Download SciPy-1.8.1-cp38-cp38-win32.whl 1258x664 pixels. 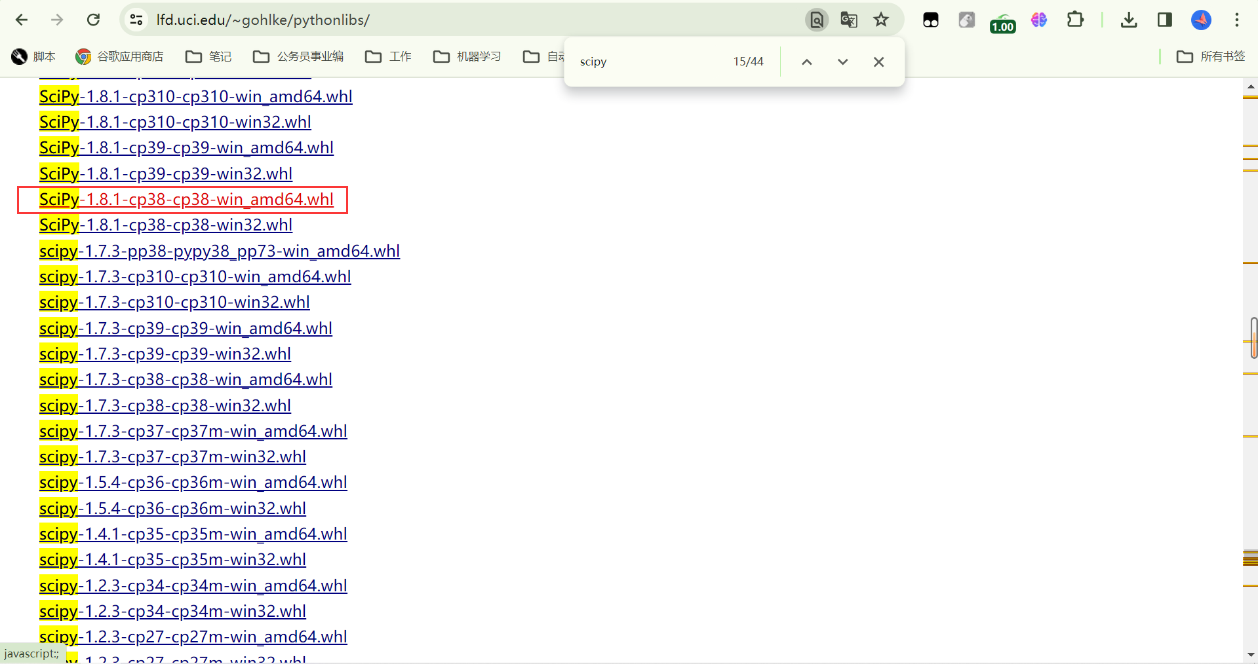166,225
